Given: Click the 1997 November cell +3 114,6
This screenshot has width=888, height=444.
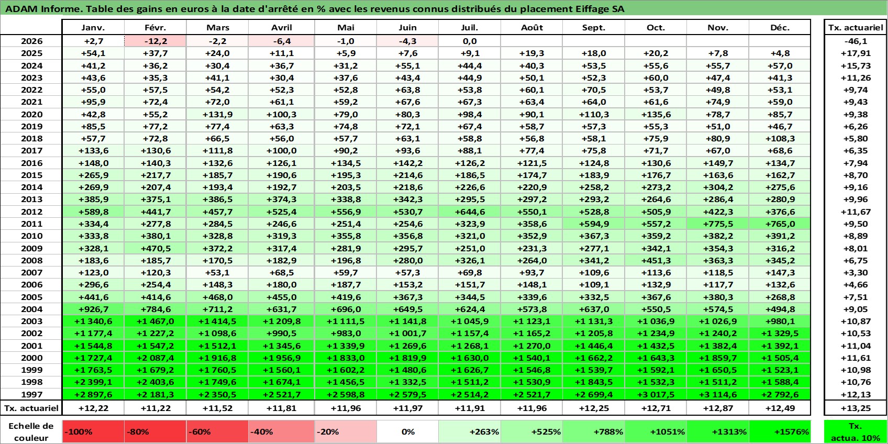Looking at the screenshot, I should point(718,394).
